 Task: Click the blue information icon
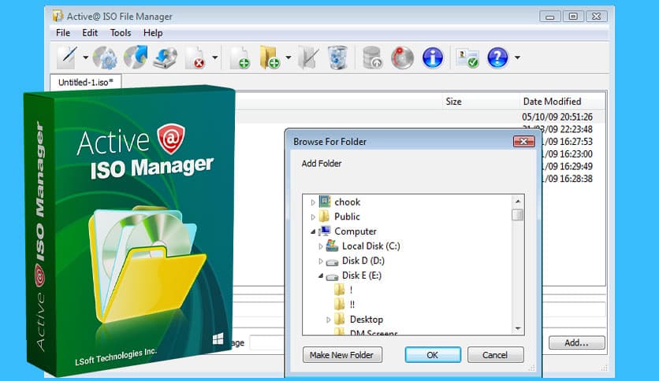pyautogui.click(x=433, y=57)
